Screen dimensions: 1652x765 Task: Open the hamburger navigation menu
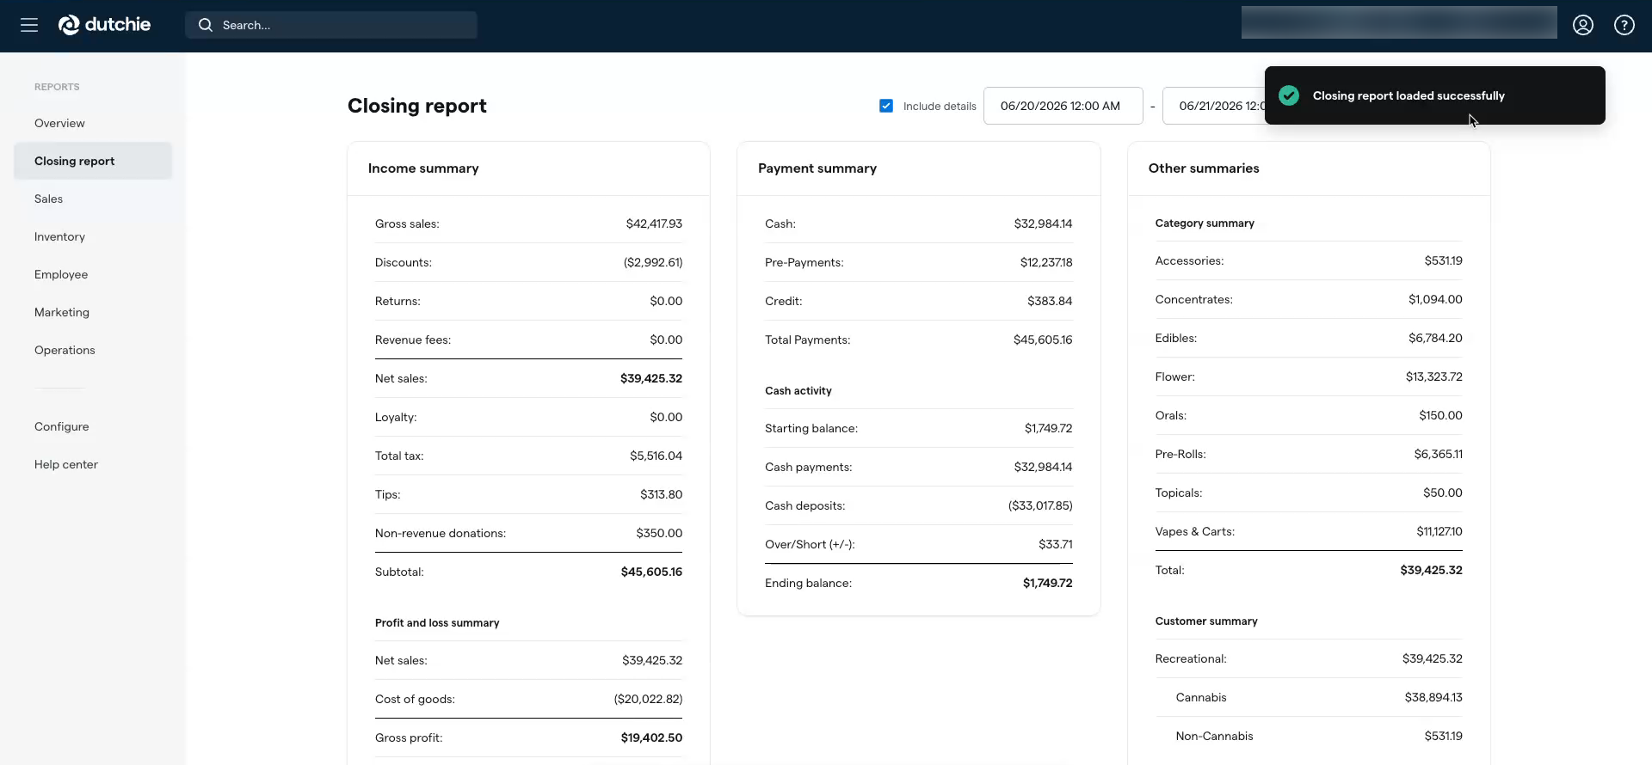point(29,25)
